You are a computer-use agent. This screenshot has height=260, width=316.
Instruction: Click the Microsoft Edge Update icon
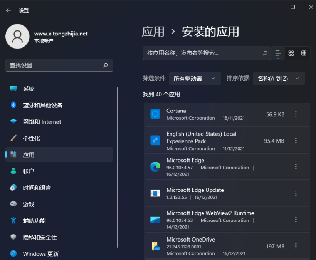pyautogui.click(x=155, y=193)
